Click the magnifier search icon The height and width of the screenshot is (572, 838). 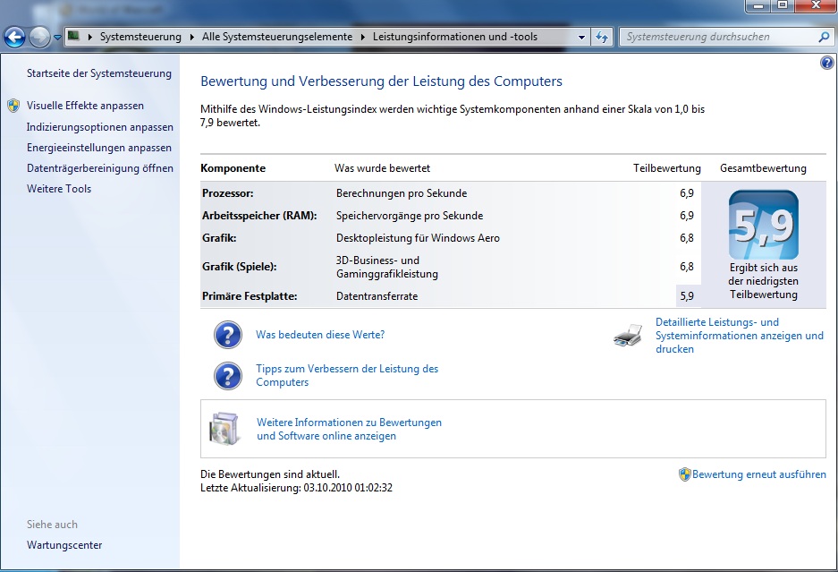(824, 37)
